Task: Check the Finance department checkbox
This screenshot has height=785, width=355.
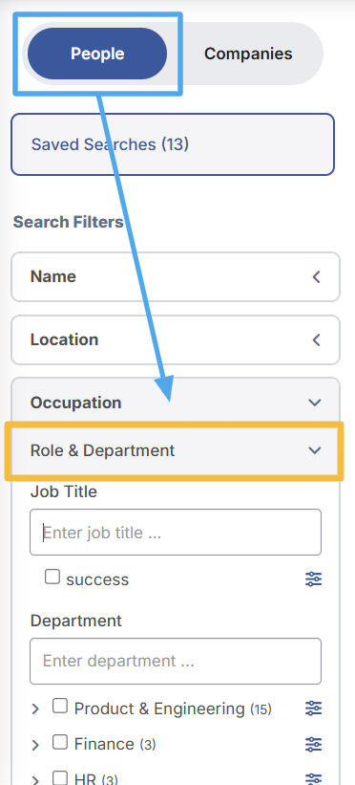Action: pyautogui.click(x=60, y=742)
